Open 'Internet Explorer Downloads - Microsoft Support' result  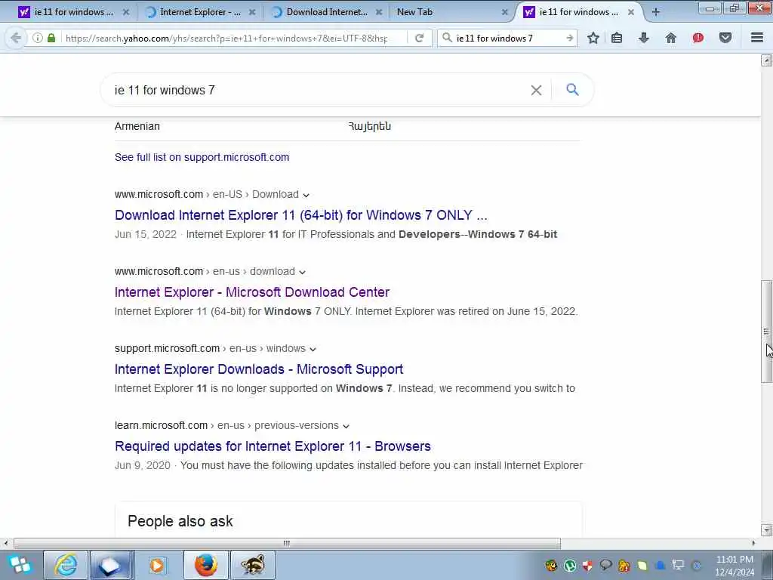(x=259, y=369)
